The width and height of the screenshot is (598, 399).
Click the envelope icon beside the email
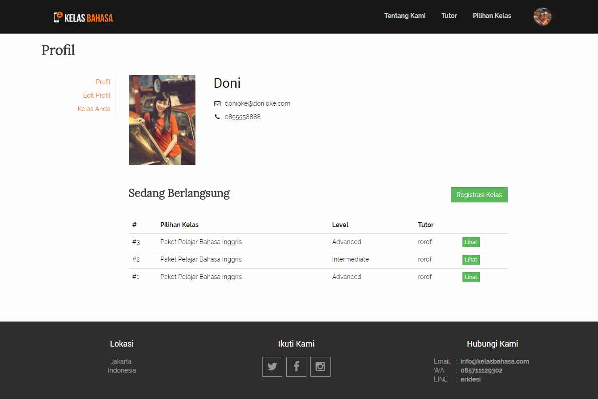tap(217, 103)
